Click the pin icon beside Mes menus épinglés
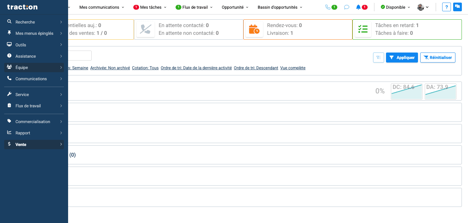 coord(9,33)
